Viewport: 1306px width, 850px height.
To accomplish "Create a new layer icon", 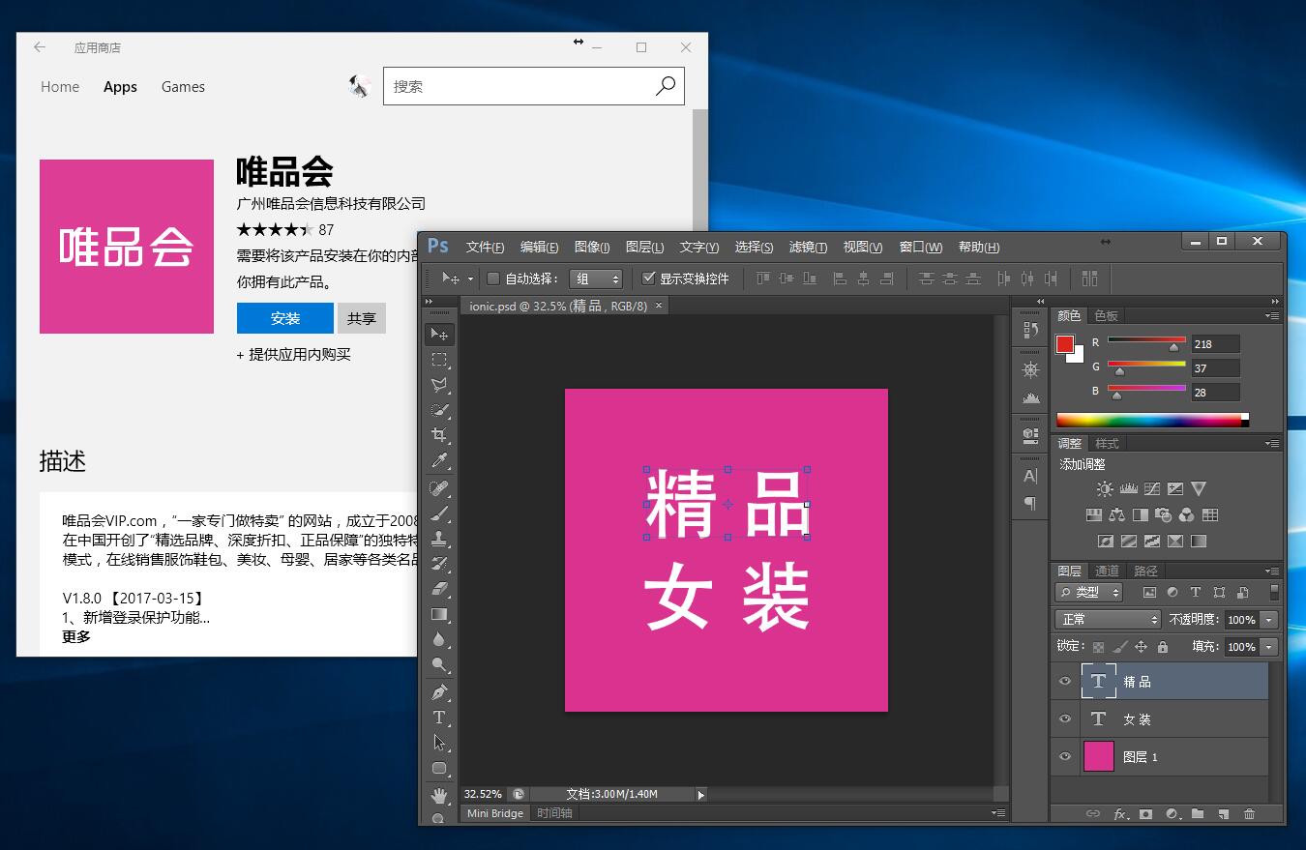I will click(1224, 814).
